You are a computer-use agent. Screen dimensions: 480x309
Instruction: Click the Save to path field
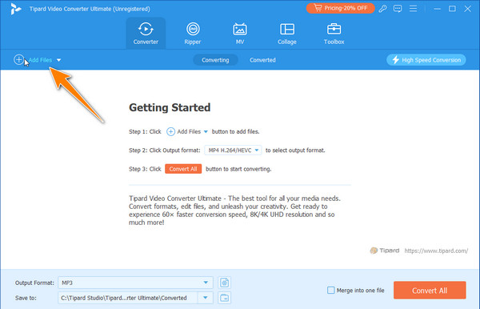click(x=128, y=298)
